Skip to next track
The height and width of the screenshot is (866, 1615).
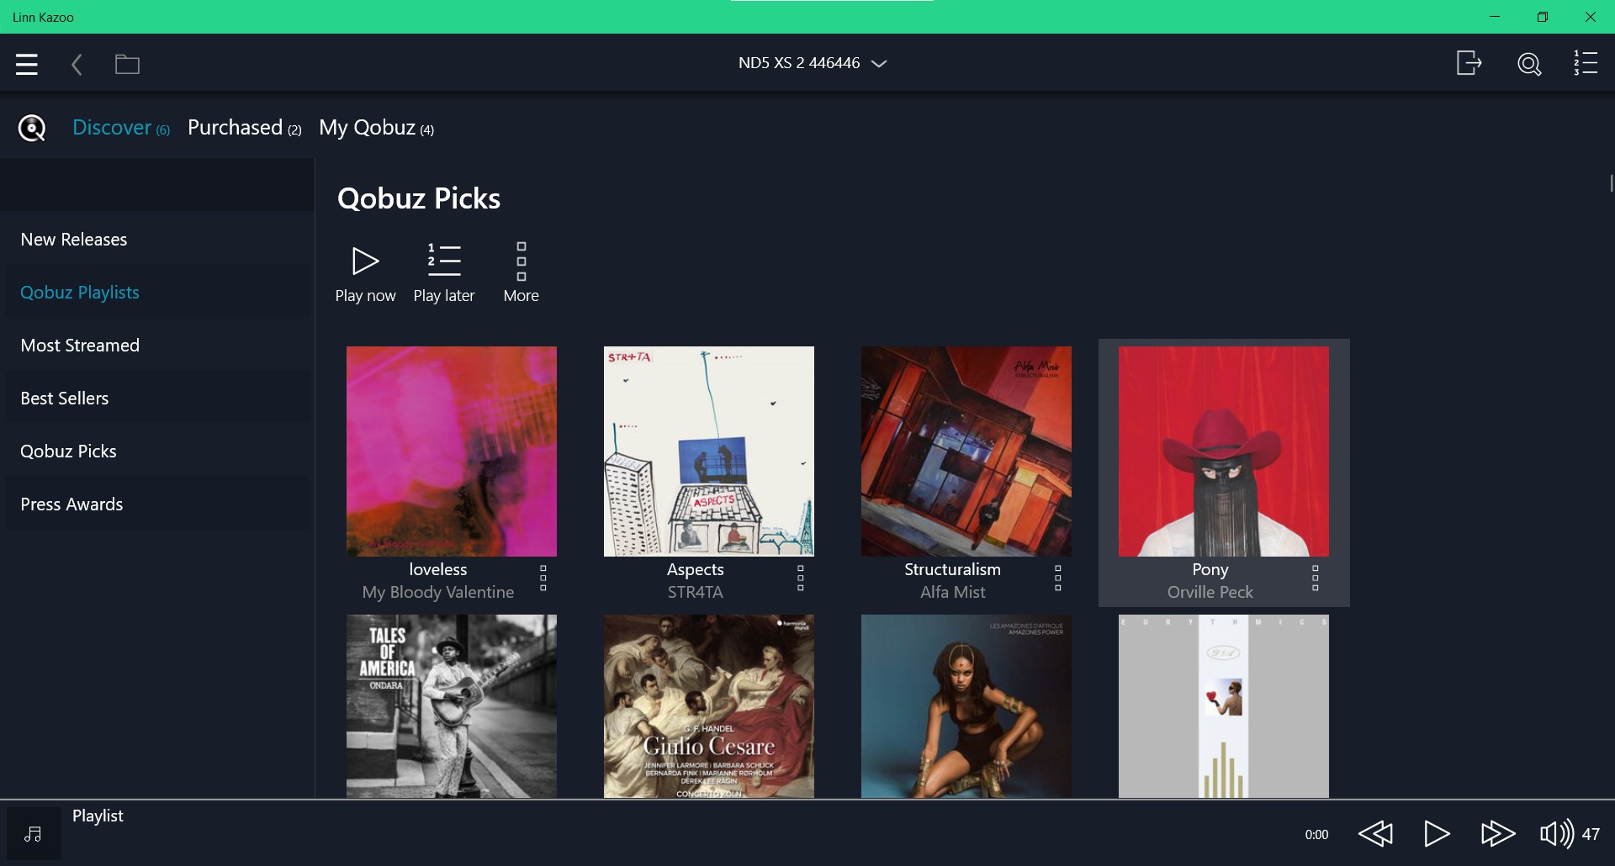pos(1497,833)
